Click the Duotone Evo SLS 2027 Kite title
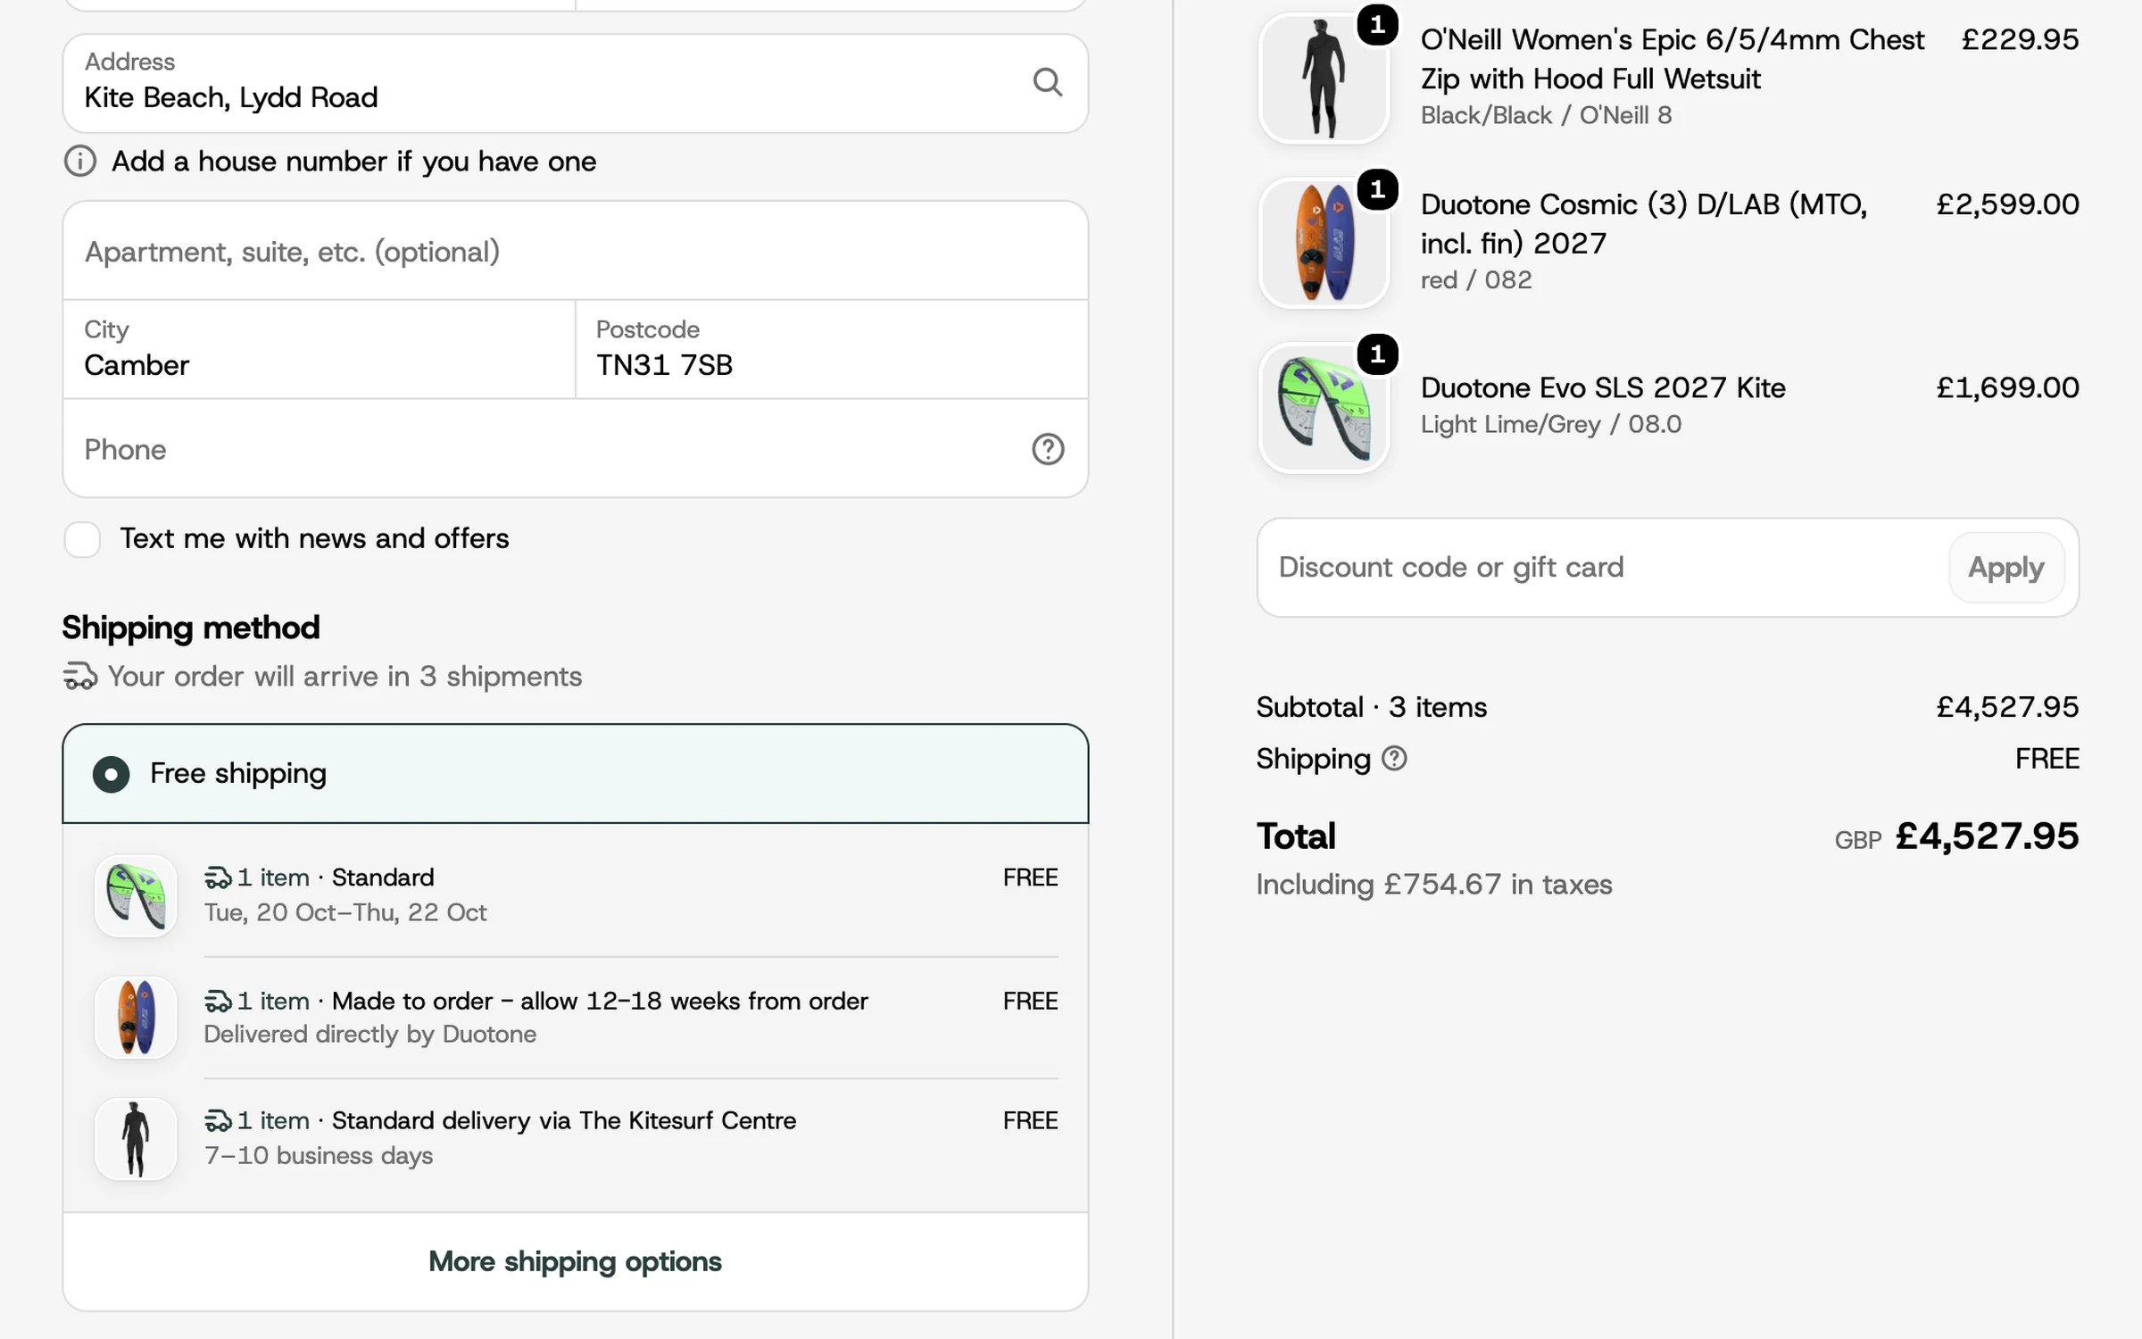The width and height of the screenshot is (2142, 1339). tap(1603, 387)
